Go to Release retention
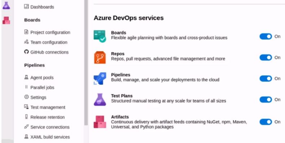The width and height of the screenshot is (285, 143). click(x=47, y=117)
